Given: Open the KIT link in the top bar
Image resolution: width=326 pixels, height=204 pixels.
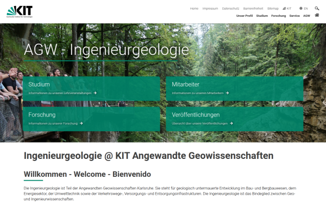Looking at the screenshot, I should [287, 9].
